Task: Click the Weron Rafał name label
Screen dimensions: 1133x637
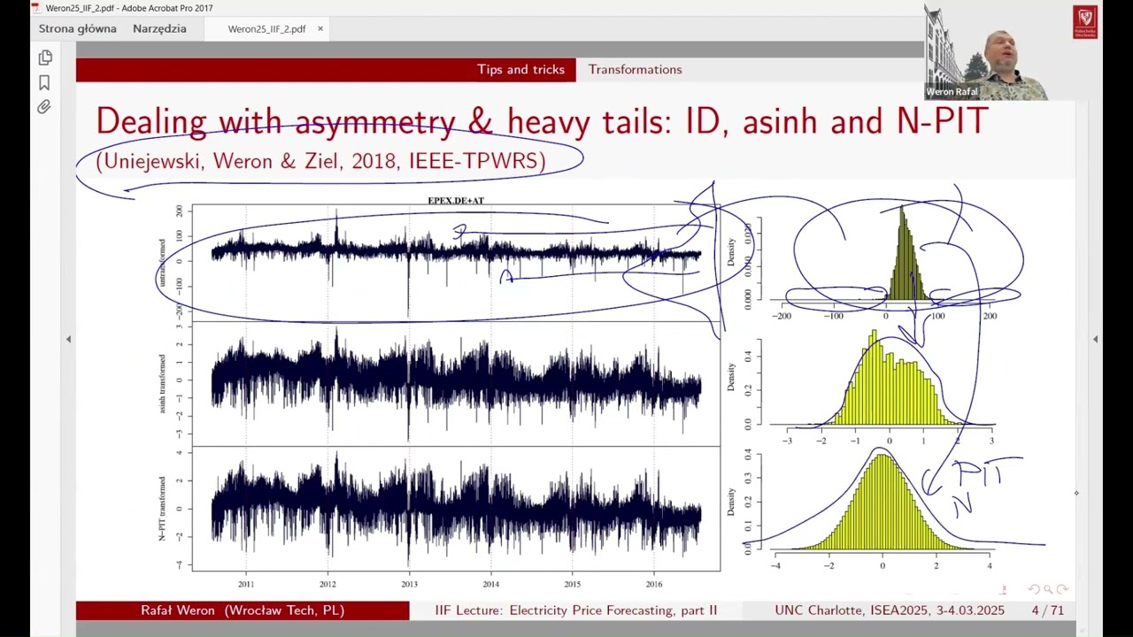Action: 952,91
